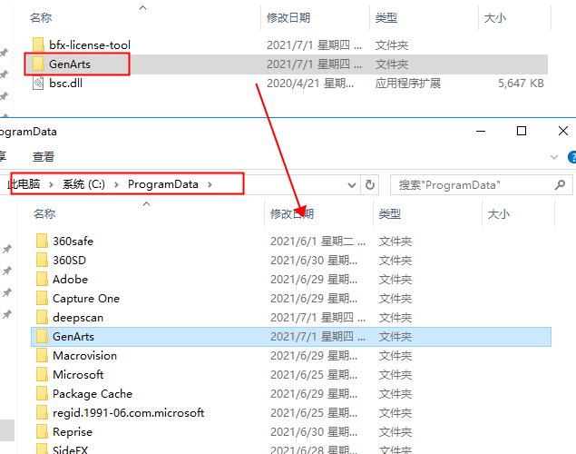
Task: Click 此电脑 in the address breadcrumb
Action: [24, 184]
